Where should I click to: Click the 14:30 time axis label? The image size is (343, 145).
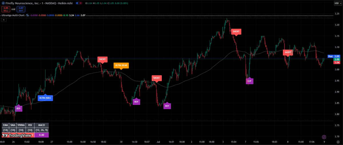pyautogui.click(x=134, y=142)
